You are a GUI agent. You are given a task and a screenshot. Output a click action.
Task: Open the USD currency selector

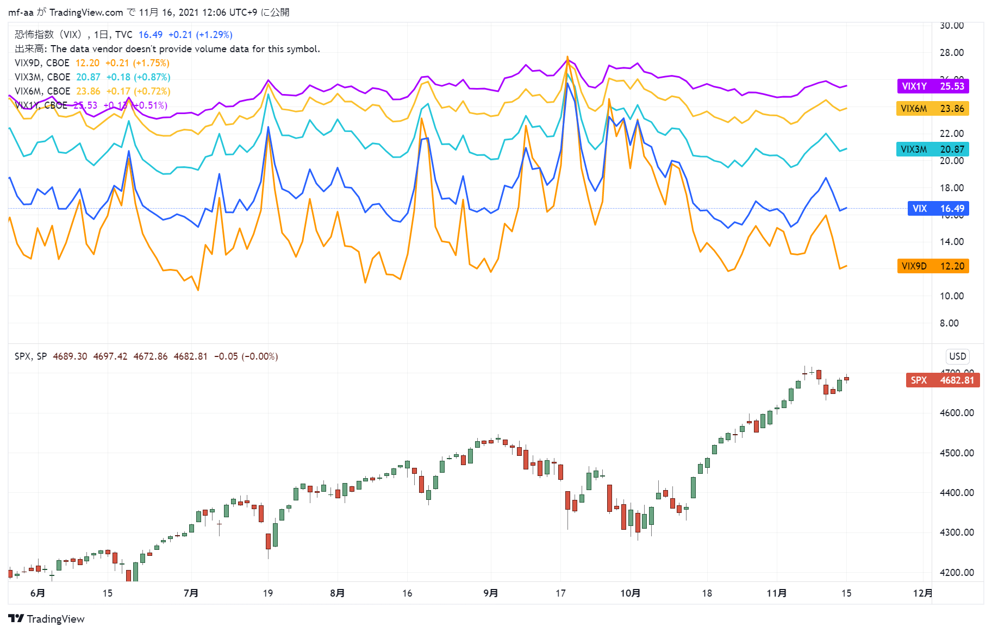click(x=957, y=356)
